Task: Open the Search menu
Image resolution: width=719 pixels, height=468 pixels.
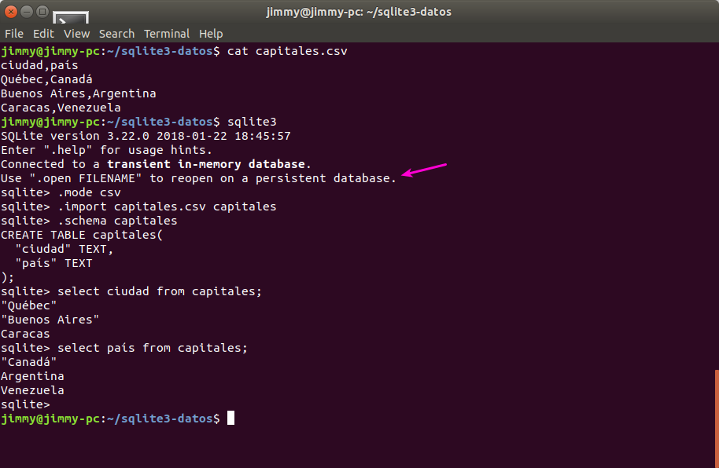Action: 116,33
